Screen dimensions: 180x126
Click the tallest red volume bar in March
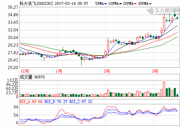164,89
